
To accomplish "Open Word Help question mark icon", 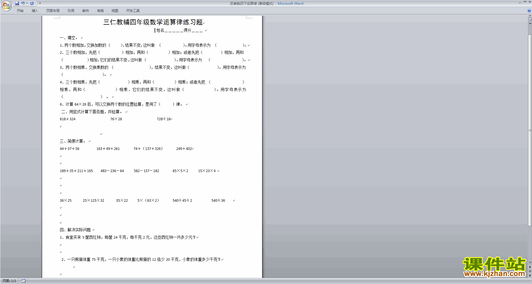I will tap(529, 11).
